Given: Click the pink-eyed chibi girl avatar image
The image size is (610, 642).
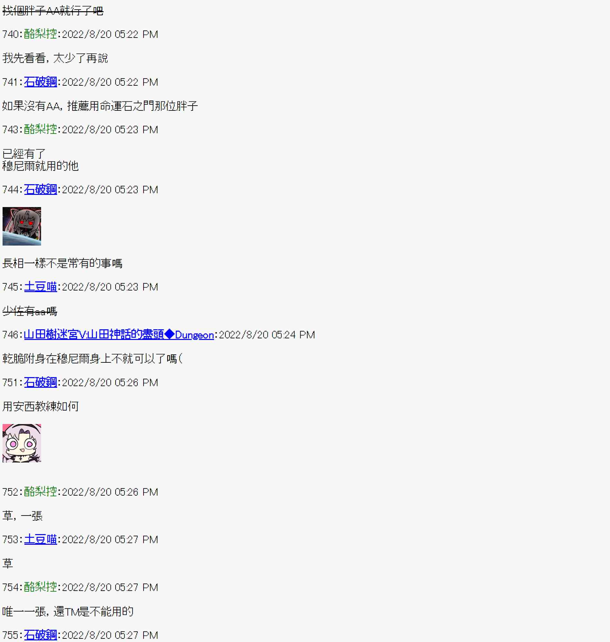Looking at the screenshot, I should tap(22, 443).
